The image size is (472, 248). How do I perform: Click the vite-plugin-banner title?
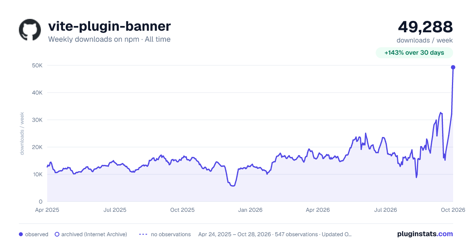[109, 26]
